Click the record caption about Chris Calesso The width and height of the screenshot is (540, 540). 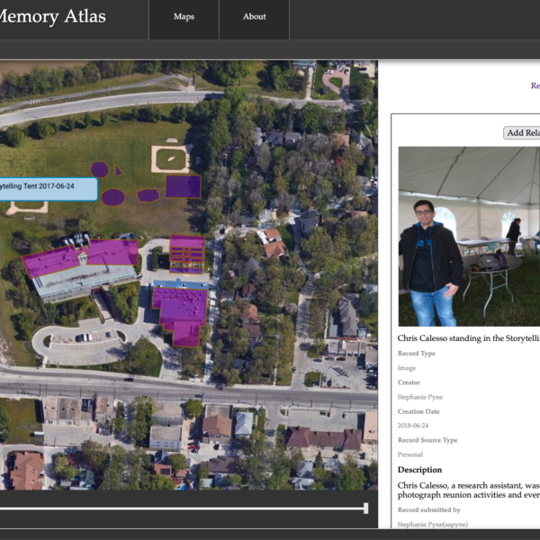tap(468, 338)
